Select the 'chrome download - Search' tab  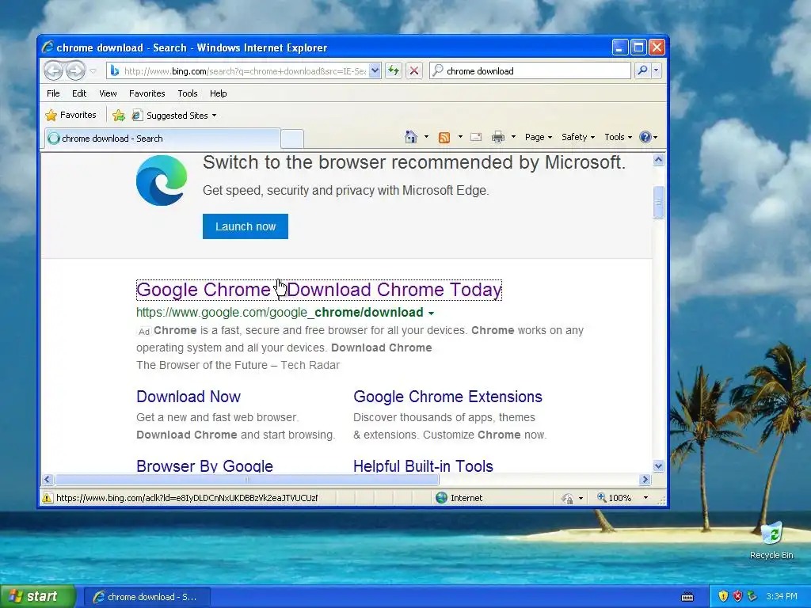click(162, 139)
